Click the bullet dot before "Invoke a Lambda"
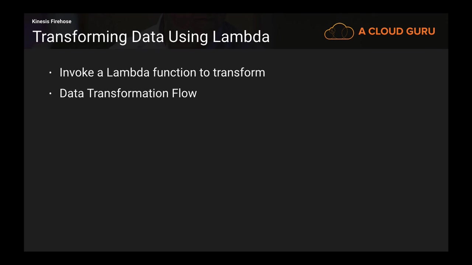Image resolution: width=472 pixels, height=265 pixels. (x=51, y=73)
